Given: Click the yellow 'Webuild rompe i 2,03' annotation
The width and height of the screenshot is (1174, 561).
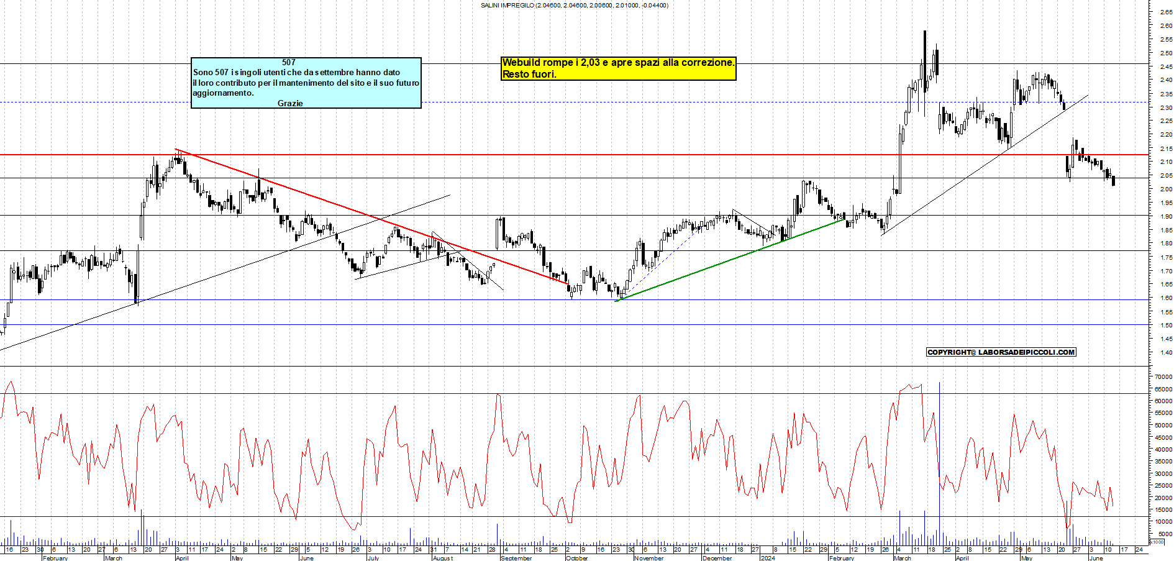Looking at the screenshot, I should click(619, 68).
